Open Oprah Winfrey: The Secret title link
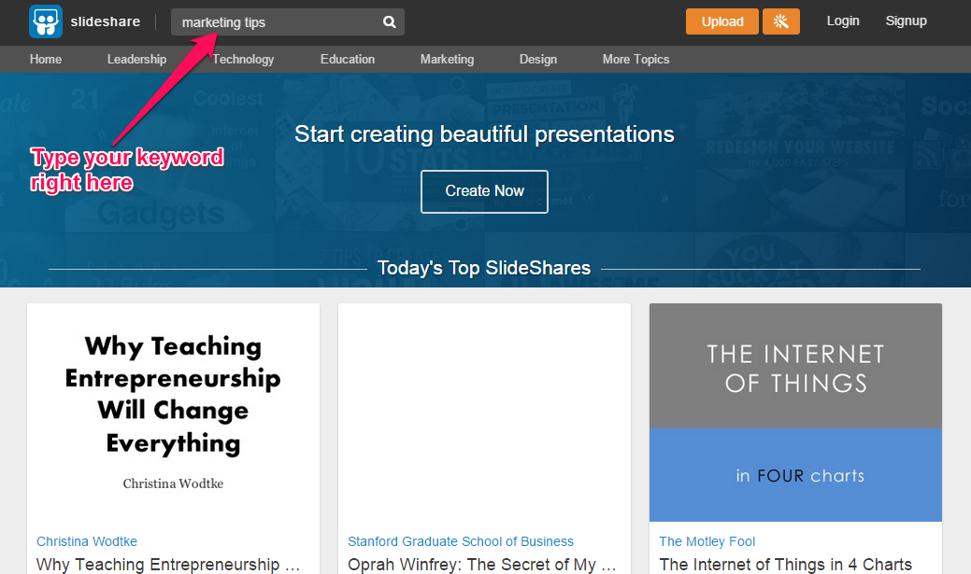The height and width of the screenshot is (574, 971). pos(482,564)
